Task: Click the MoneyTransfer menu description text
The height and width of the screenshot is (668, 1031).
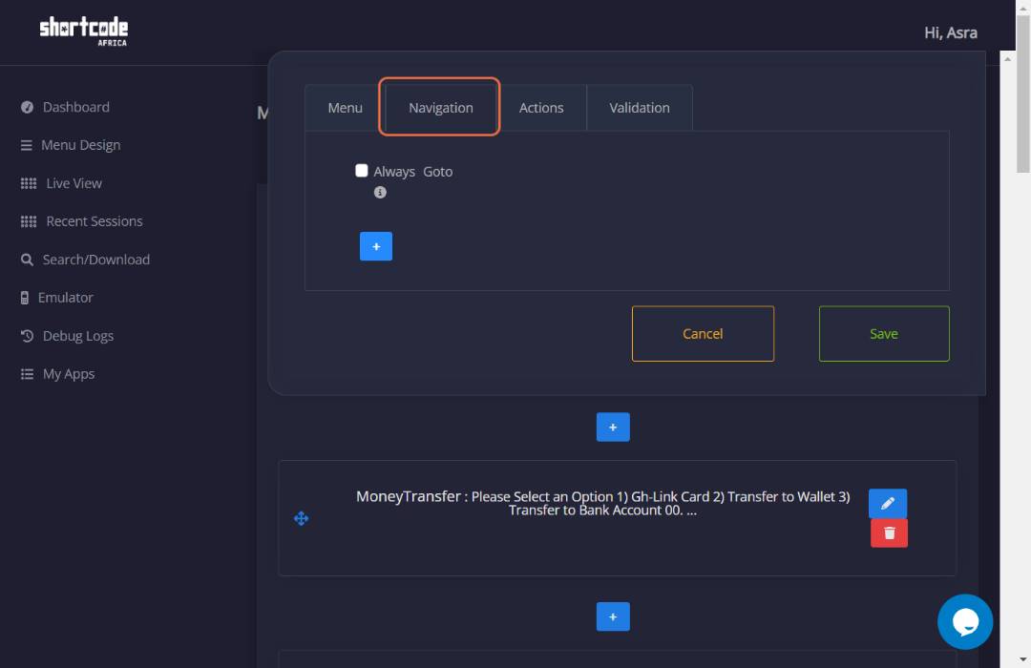Action: 603,504
